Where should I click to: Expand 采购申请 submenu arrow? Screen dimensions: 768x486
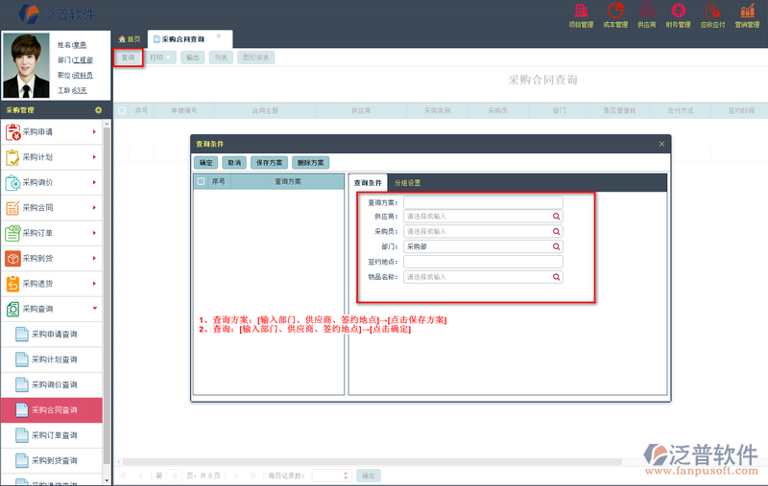94,131
